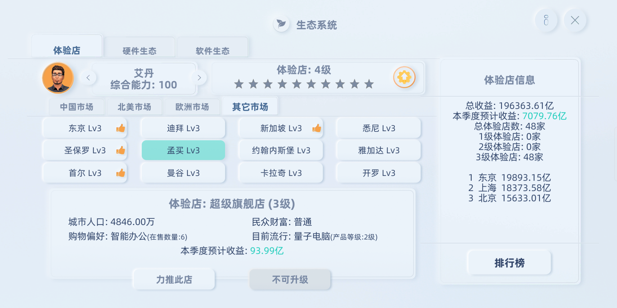Select the 开罗 Lv3 store
The height and width of the screenshot is (308, 617).
tap(379, 173)
